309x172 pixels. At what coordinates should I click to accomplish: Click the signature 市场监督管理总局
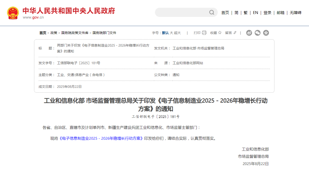coord(253,157)
